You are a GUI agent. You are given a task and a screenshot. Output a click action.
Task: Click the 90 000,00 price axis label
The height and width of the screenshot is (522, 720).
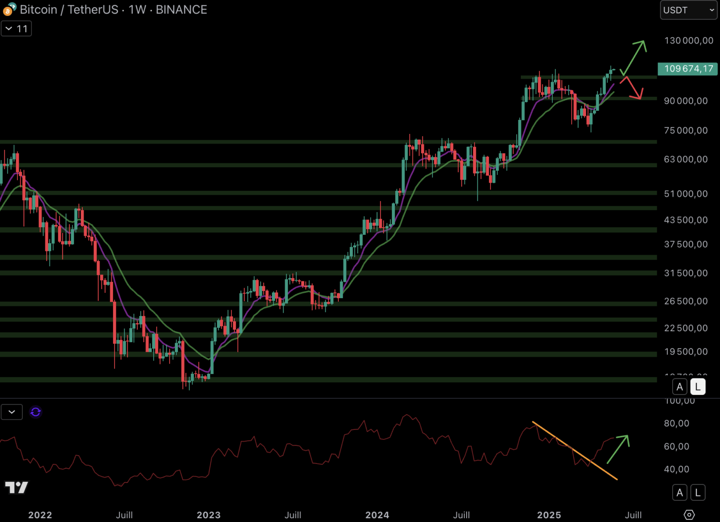click(x=686, y=101)
